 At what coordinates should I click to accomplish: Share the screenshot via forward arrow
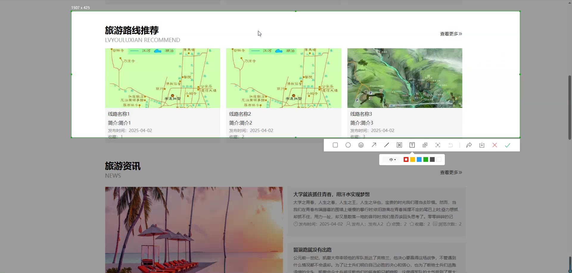click(x=469, y=145)
